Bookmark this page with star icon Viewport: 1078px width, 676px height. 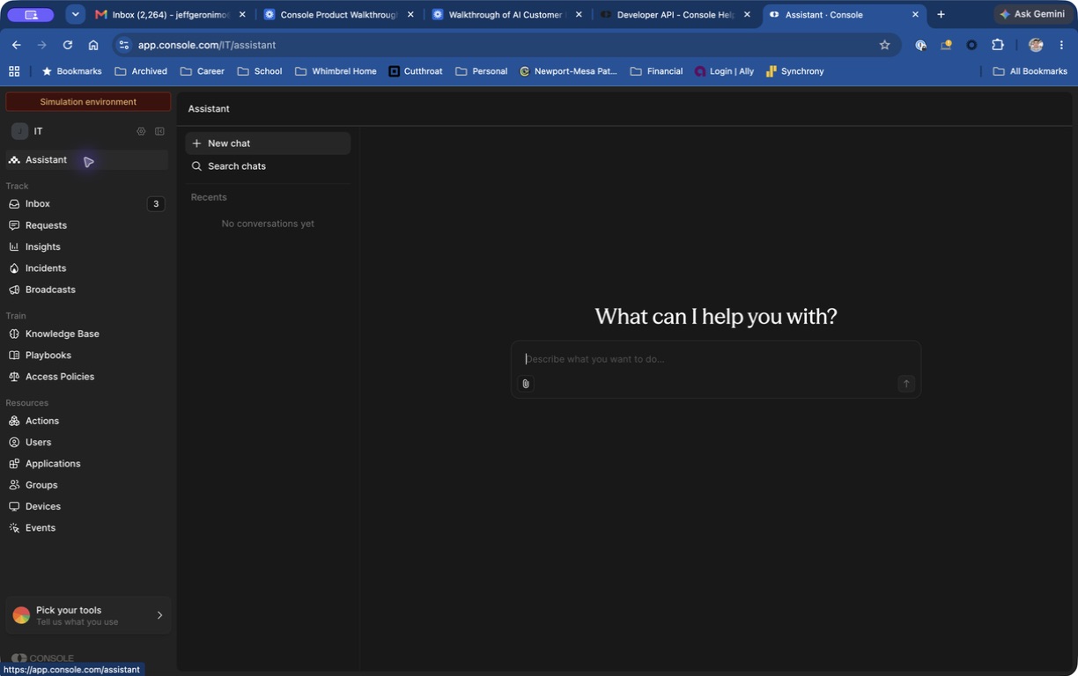click(884, 45)
